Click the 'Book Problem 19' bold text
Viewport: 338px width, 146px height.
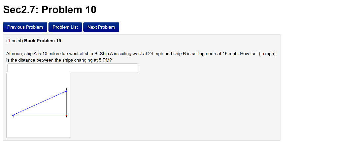[x=43, y=41]
